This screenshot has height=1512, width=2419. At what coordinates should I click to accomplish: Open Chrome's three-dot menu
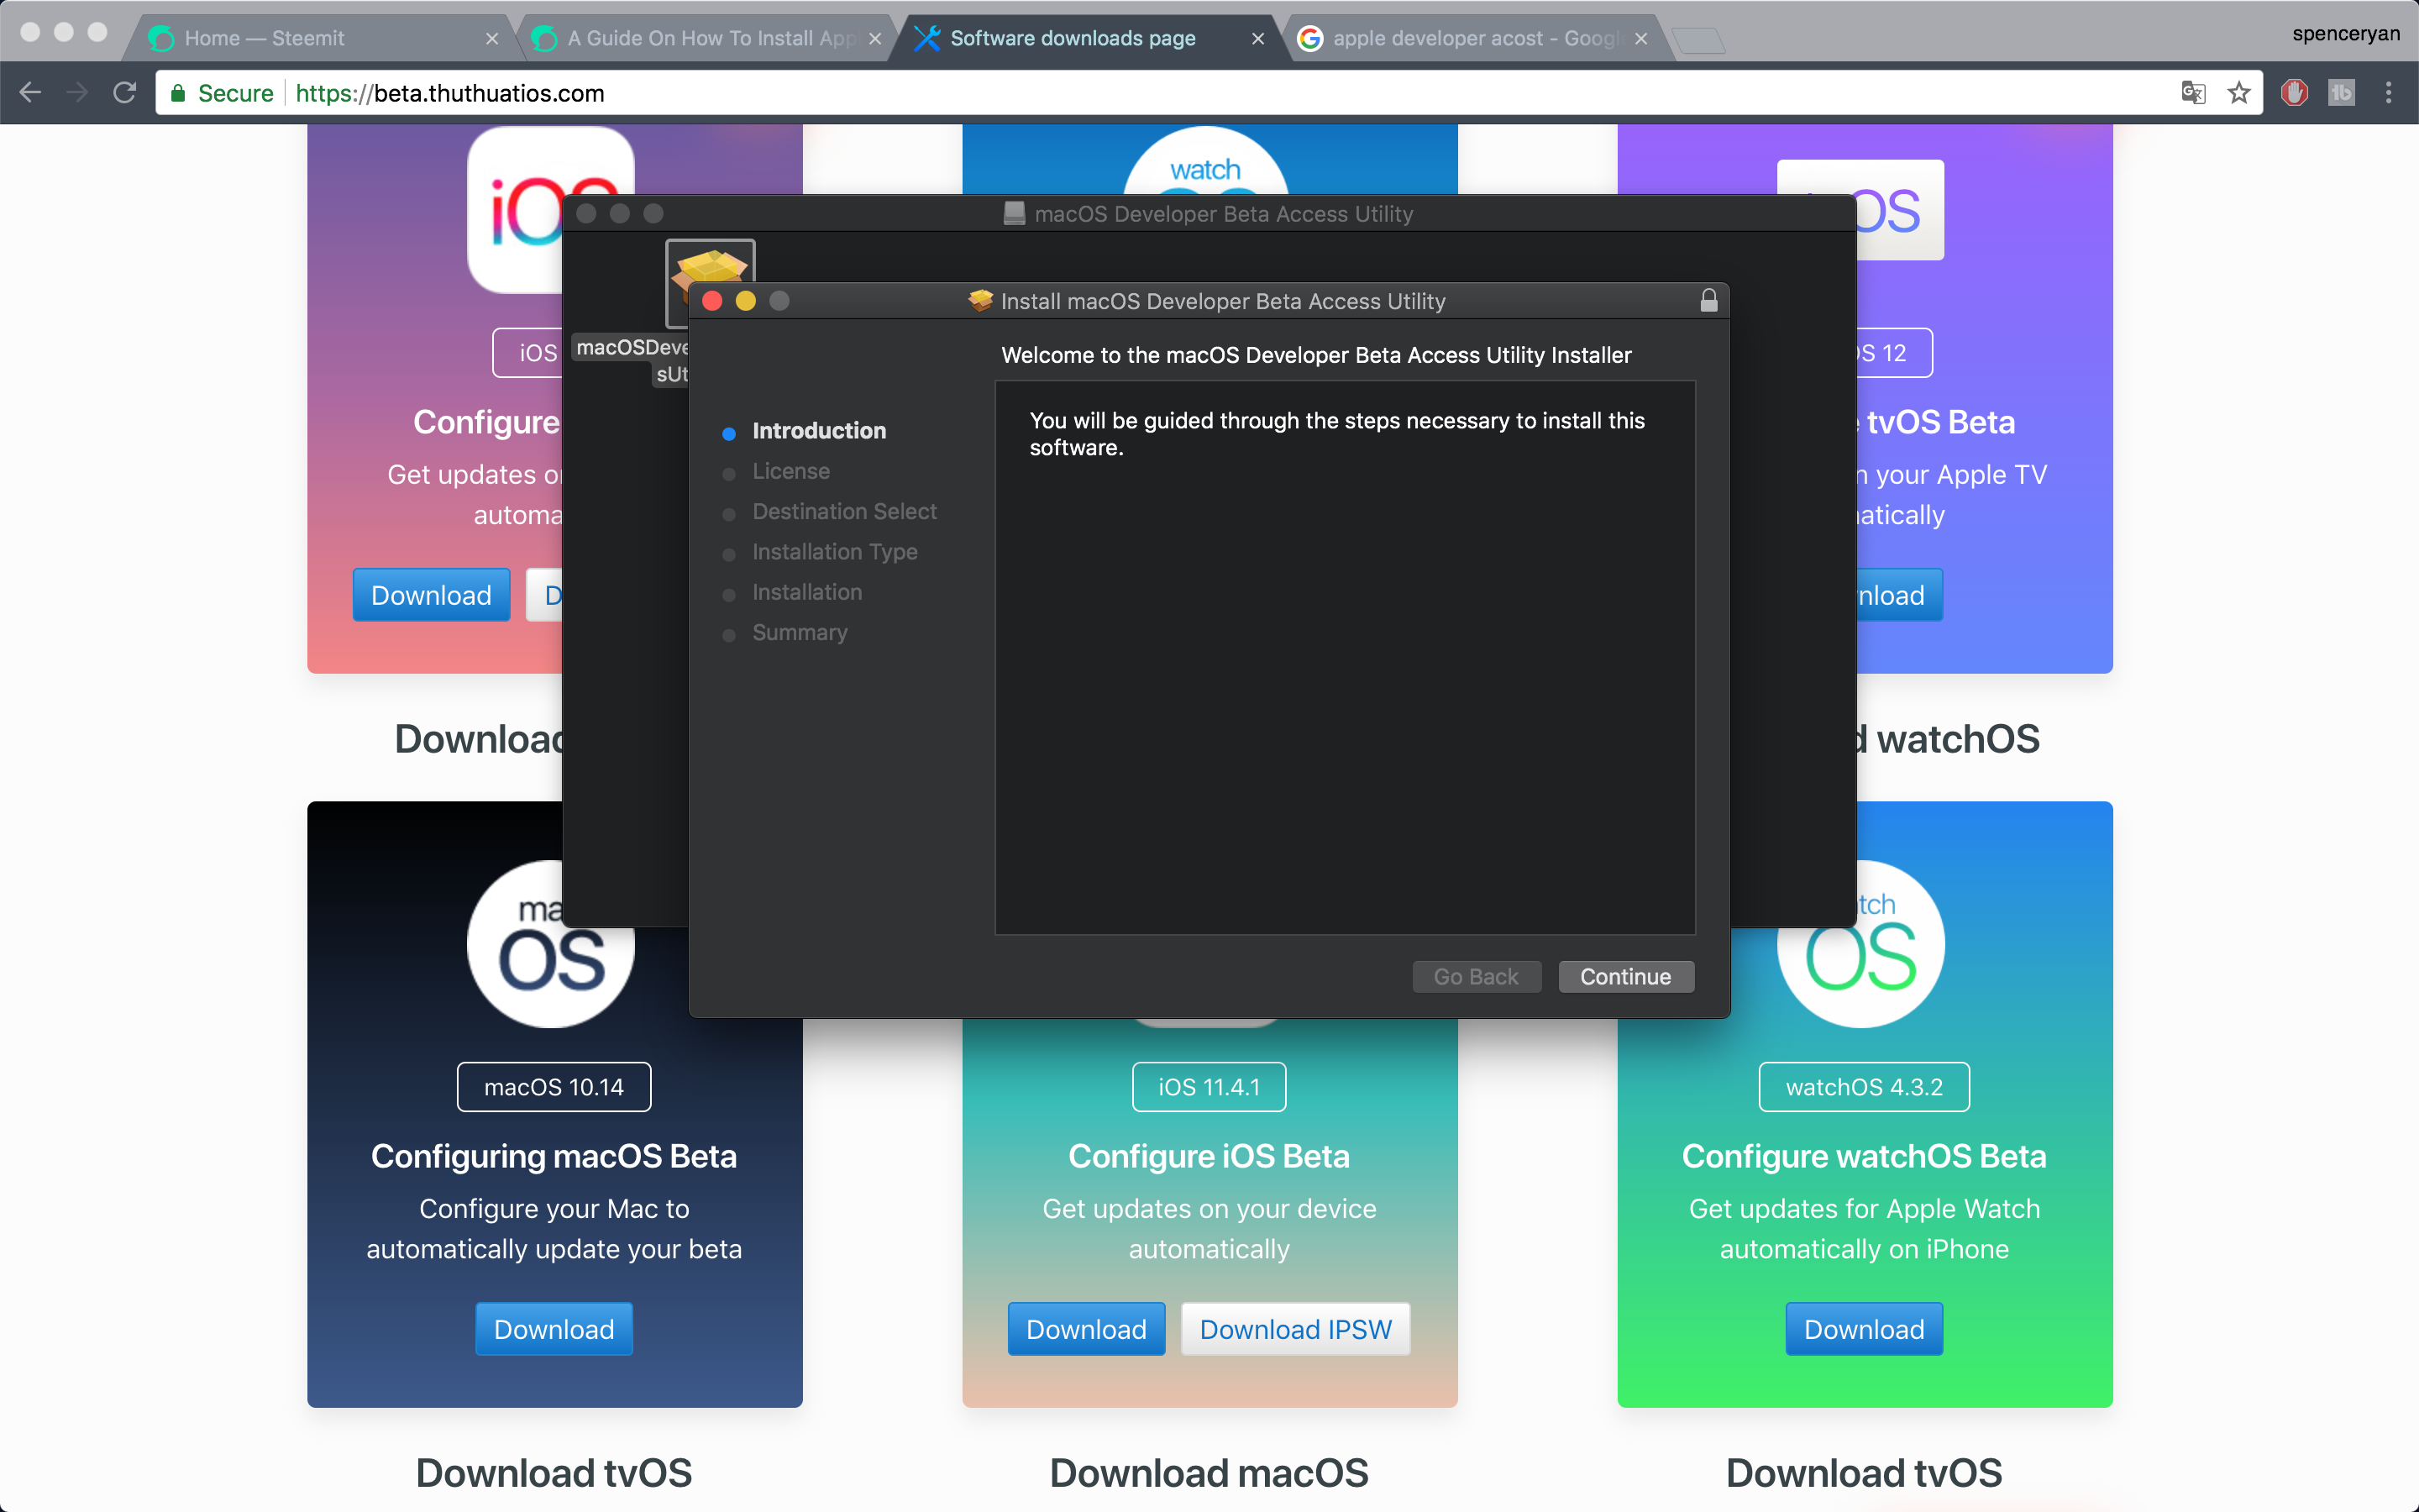tap(2388, 93)
